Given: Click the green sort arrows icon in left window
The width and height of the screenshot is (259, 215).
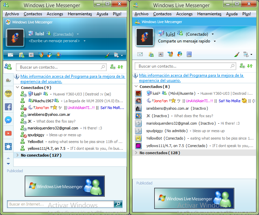Looking at the screenshot, I should [120, 67].
